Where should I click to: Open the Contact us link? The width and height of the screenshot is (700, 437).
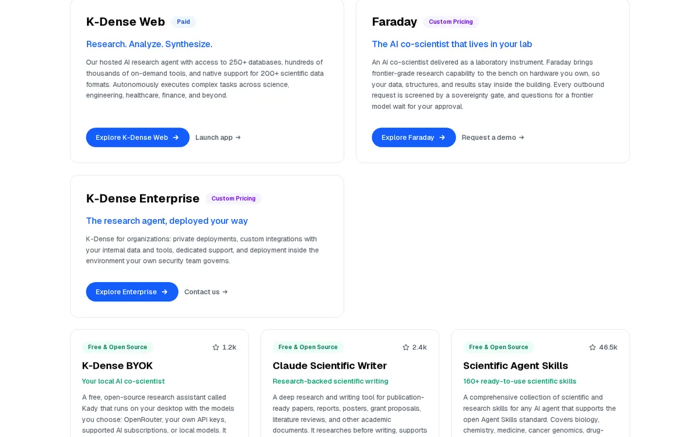click(x=206, y=292)
